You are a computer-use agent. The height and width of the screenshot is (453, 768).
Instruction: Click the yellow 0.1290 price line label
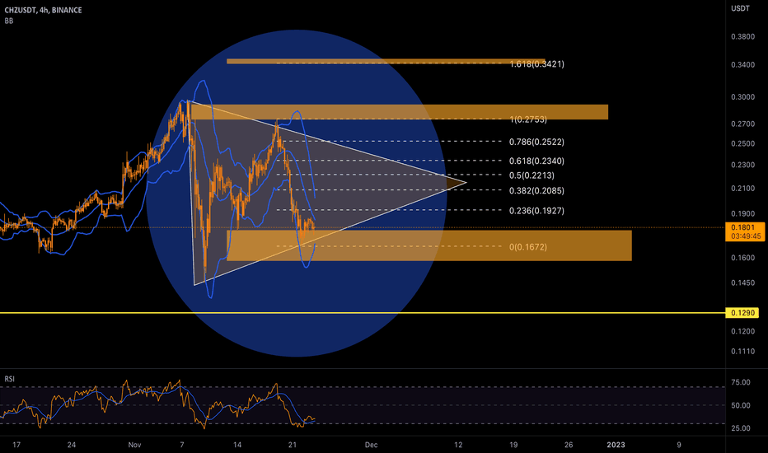(742, 312)
